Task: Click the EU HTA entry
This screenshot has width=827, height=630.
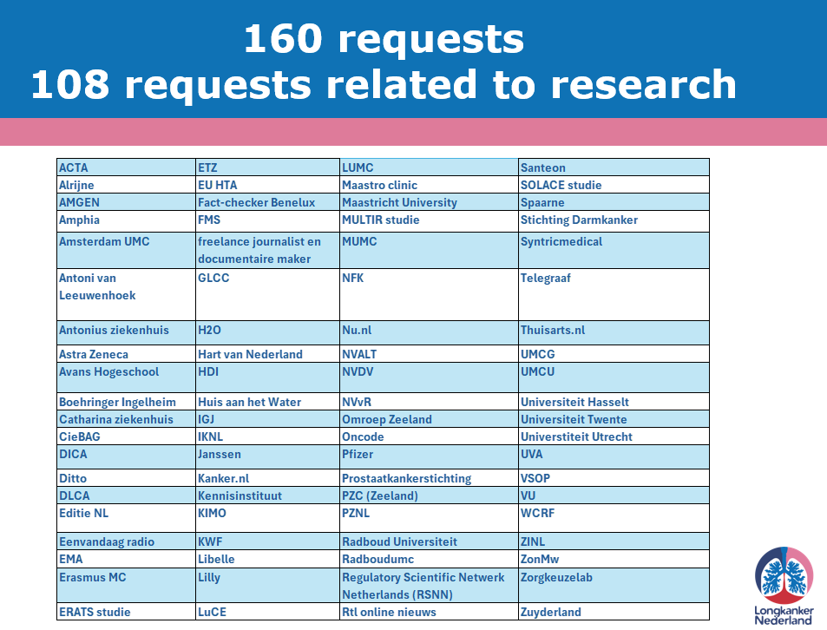Action: pyautogui.click(x=267, y=185)
